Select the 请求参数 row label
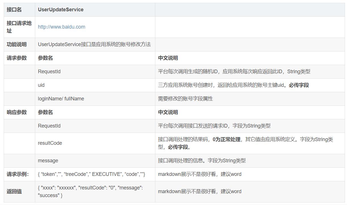 click(x=16, y=58)
